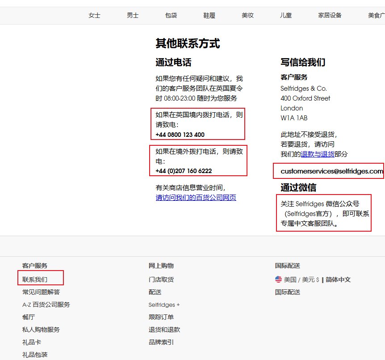Open 联系我们 in the footer
The width and height of the screenshot is (385, 360).
point(35,280)
